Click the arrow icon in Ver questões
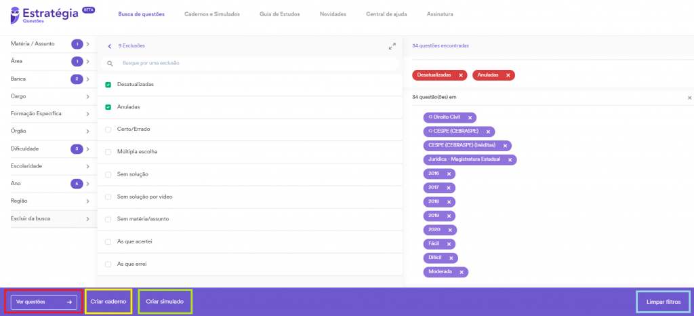The height and width of the screenshot is (316, 694). pyautogui.click(x=70, y=302)
